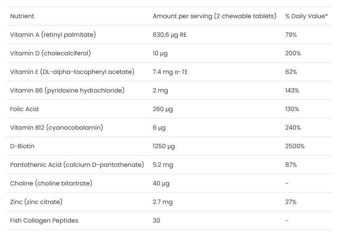The image size is (343, 244).
Task: Click the Nutrient column header
Action: 22,16
